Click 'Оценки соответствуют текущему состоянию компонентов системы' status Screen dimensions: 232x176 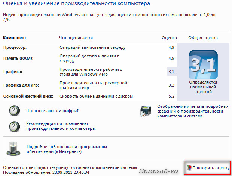pos(70,167)
